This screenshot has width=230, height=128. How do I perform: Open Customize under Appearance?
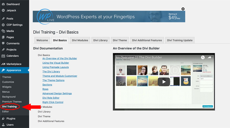coord(8,82)
